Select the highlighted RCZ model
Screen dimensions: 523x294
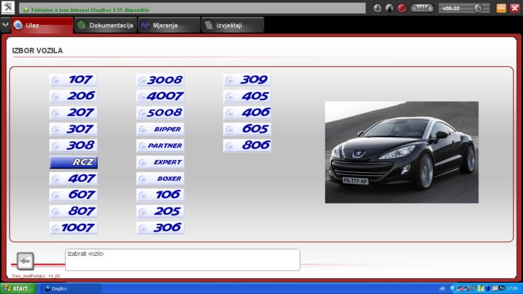click(73, 162)
